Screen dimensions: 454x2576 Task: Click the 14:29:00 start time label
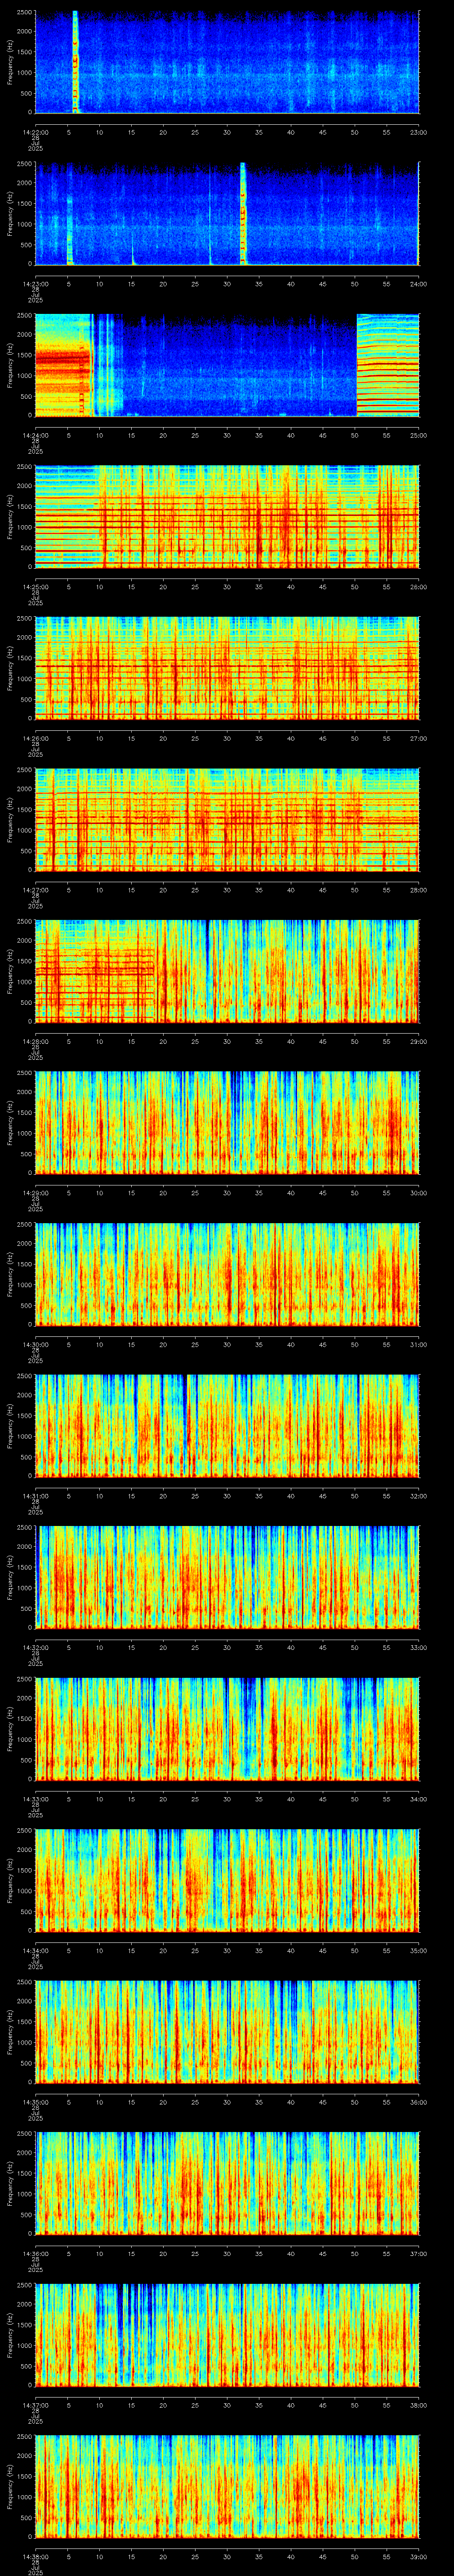point(35,1192)
